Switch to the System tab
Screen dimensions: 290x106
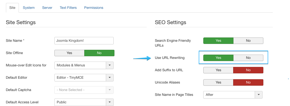pyautogui.click(x=29, y=8)
